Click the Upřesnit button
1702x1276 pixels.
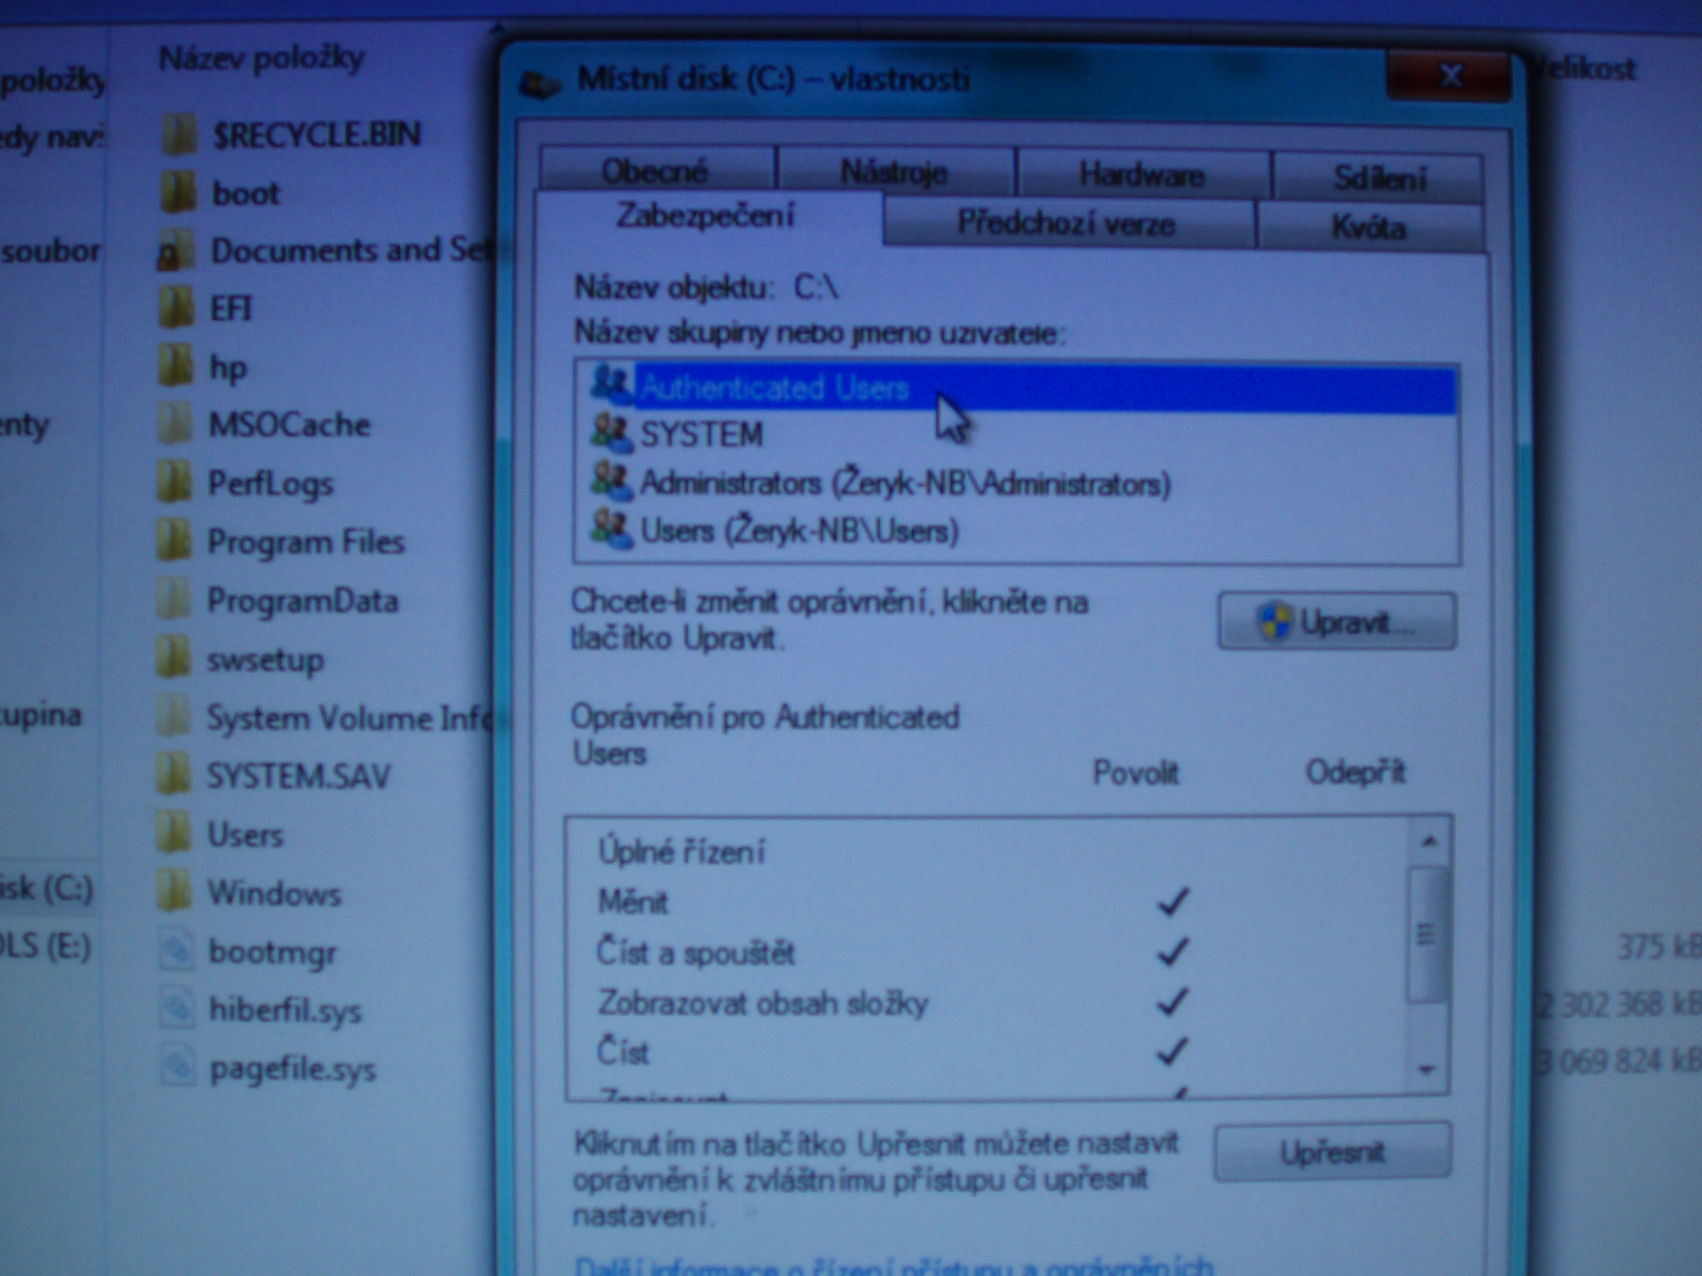(1333, 1152)
